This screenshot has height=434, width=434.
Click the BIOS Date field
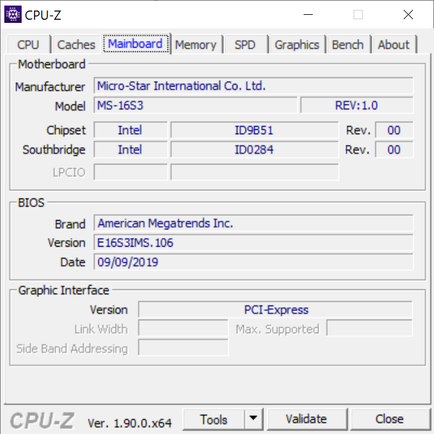point(253,262)
